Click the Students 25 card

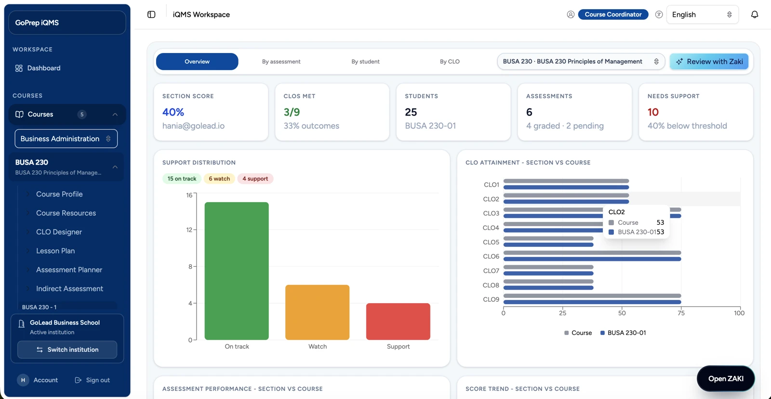[x=453, y=112]
